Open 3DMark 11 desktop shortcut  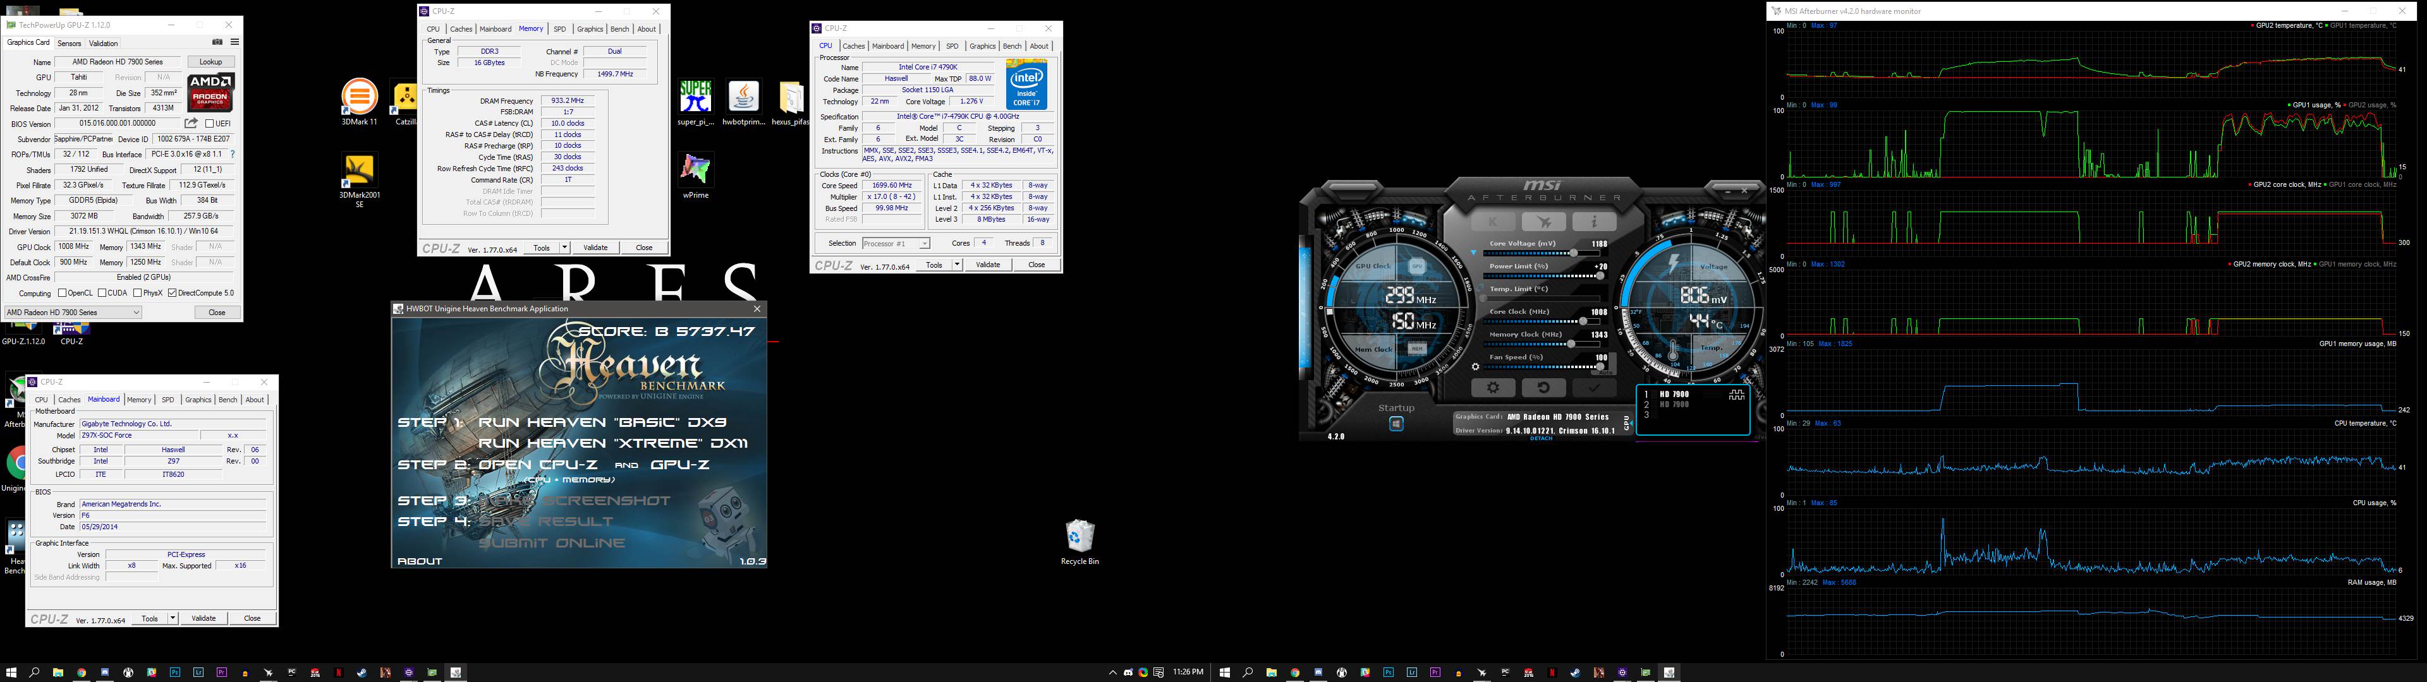[x=359, y=102]
